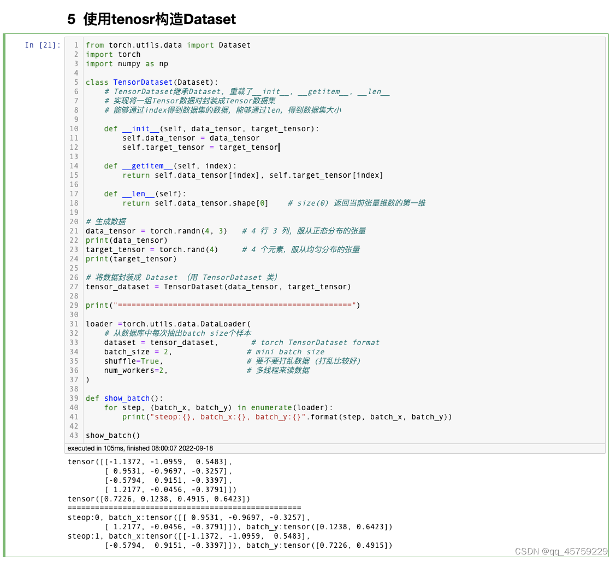Screen dimensions: 616x561
Task: Click output line starting 'steop:0, batch_x:tensor'
Action: 188,518
